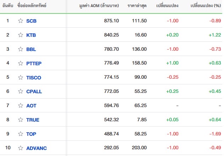The width and height of the screenshot is (224, 156).
Task: Mark BBL with the star icon
Action: click(21, 49)
